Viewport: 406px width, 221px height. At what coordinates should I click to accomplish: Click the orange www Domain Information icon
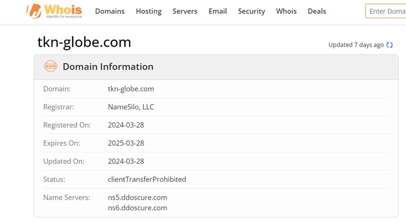50,67
